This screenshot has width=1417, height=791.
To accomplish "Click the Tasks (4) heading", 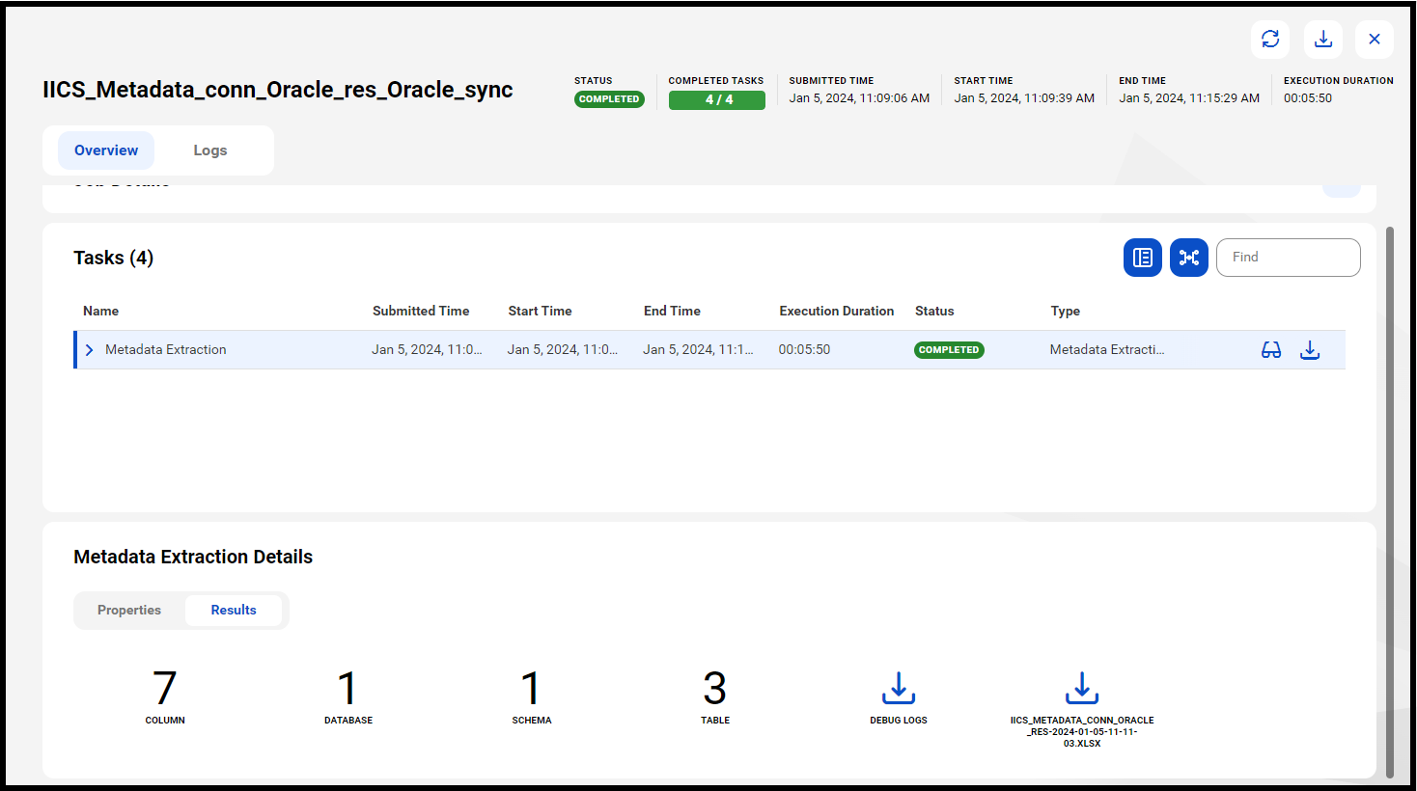I will click(114, 258).
